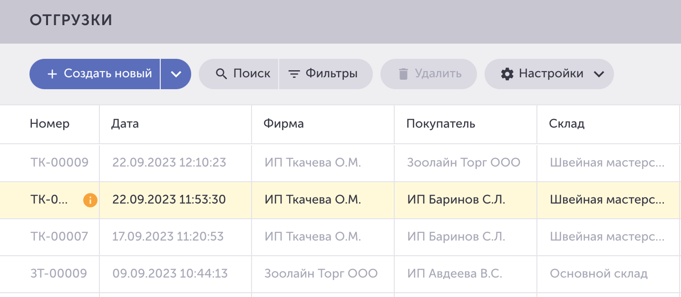Viewport: 681px width, 297px height.
Task: Open the Настройки dropdown chevron
Action: (599, 74)
